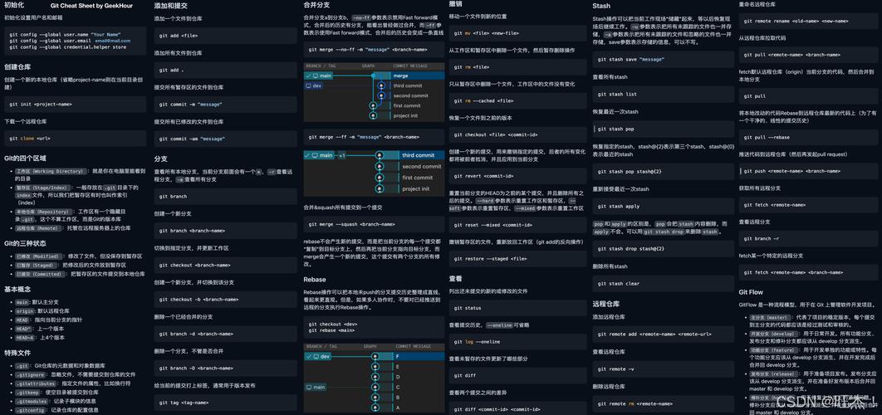Click the Git Flow section heading
882x415 pixels.
751,292
